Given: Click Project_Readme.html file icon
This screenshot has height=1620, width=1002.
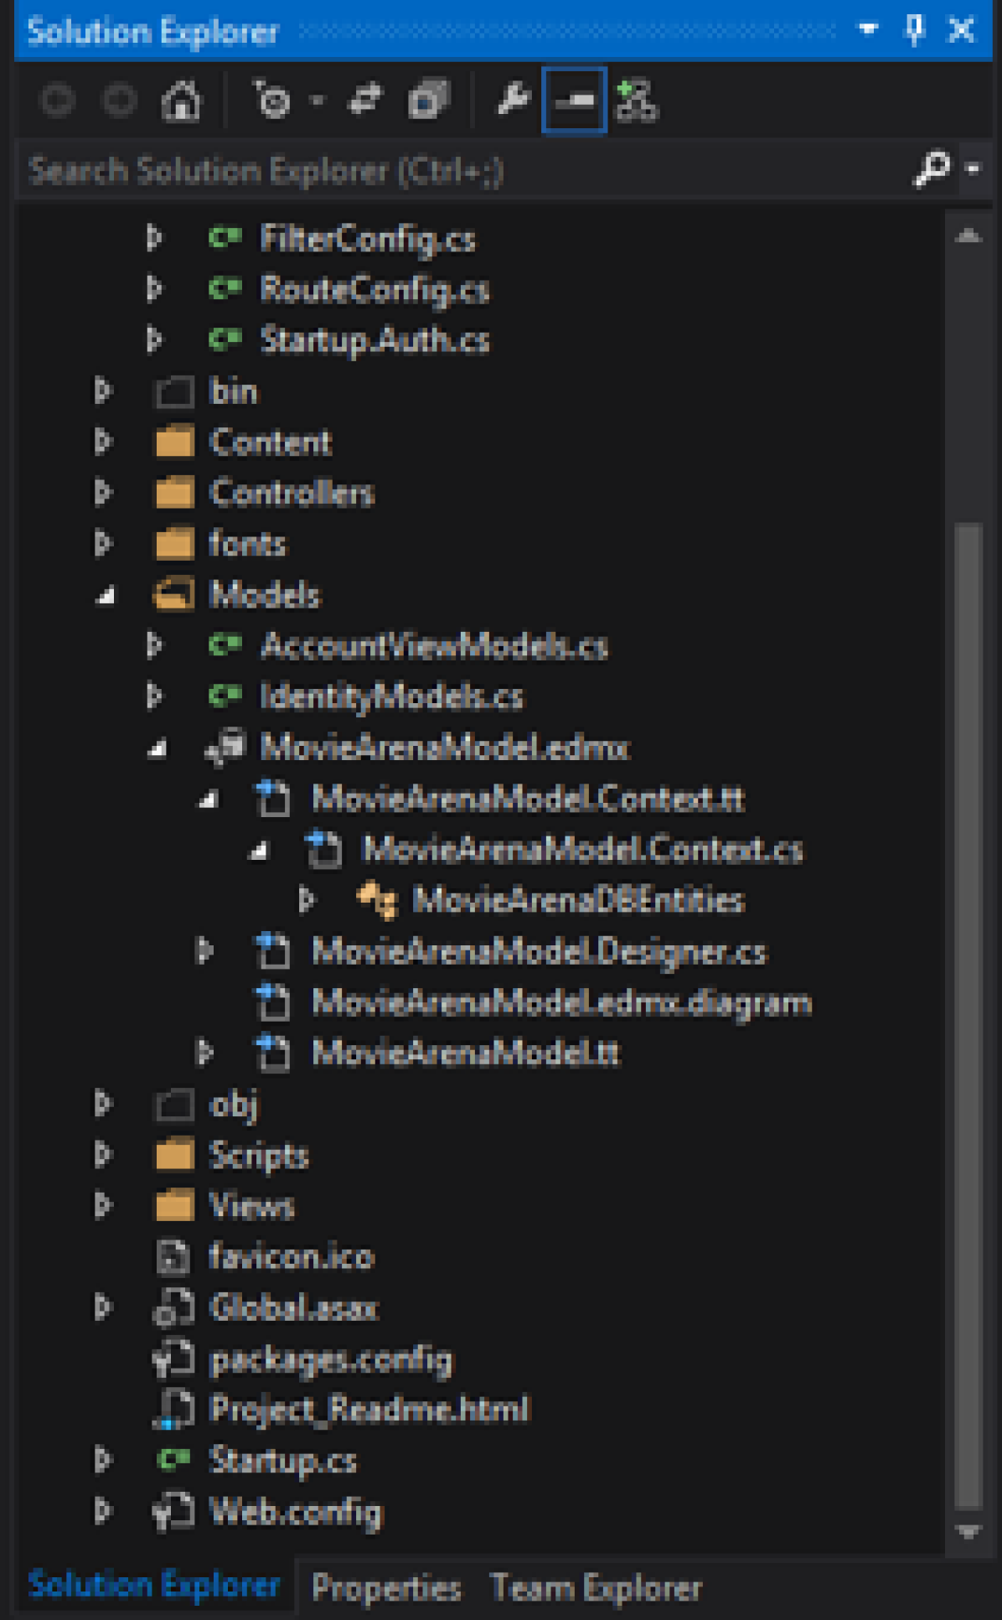Looking at the screenshot, I should point(173,1409).
